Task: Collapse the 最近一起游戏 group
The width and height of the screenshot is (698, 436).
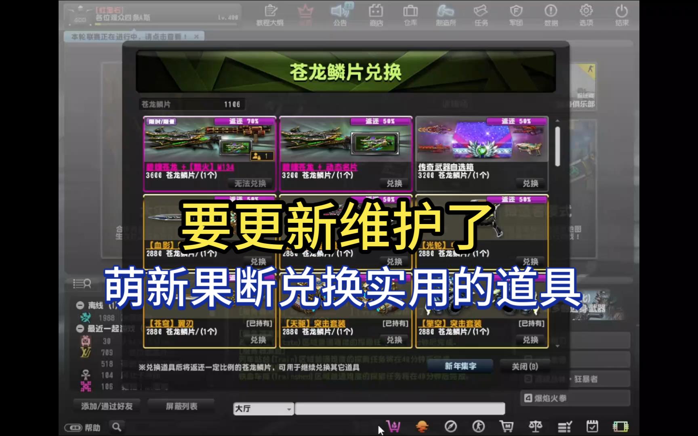Action: tap(80, 329)
